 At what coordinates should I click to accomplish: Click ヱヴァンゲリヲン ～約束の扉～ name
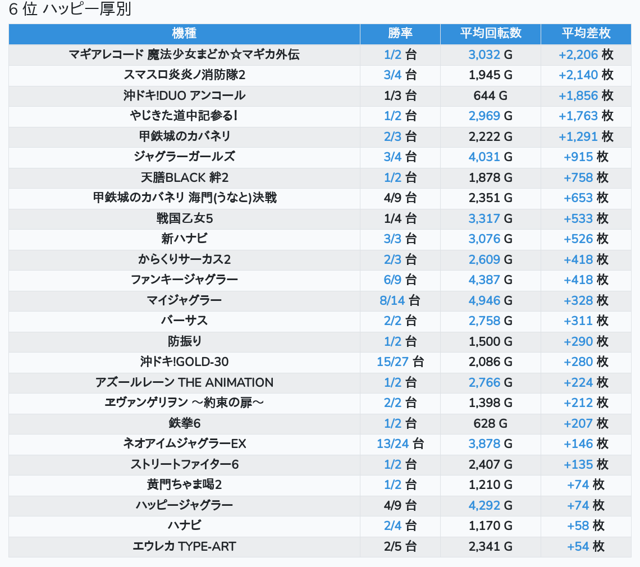[x=184, y=403]
